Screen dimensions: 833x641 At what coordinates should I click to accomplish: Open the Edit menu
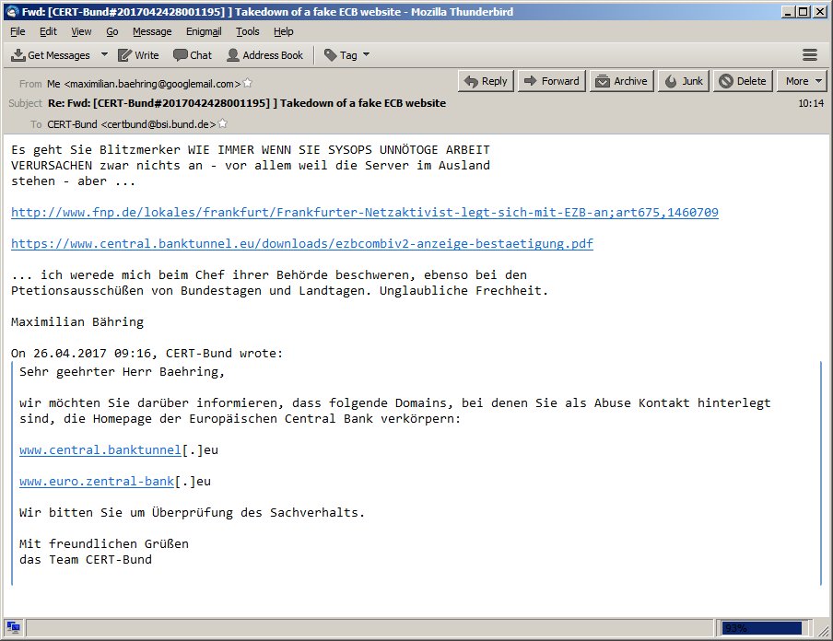(x=48, y=32)
